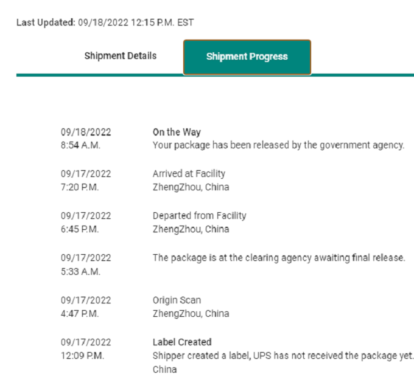This screenshot has width=414, height=391.
Task: Click the Label Created status heading
Action: pyautogui.click(x=182, y=342)
